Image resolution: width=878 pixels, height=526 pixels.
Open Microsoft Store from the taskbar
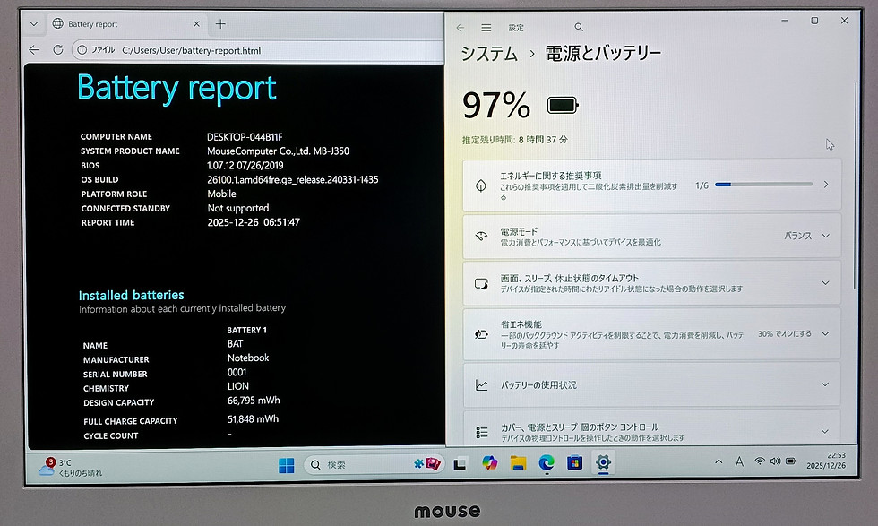tap(574, 463)
